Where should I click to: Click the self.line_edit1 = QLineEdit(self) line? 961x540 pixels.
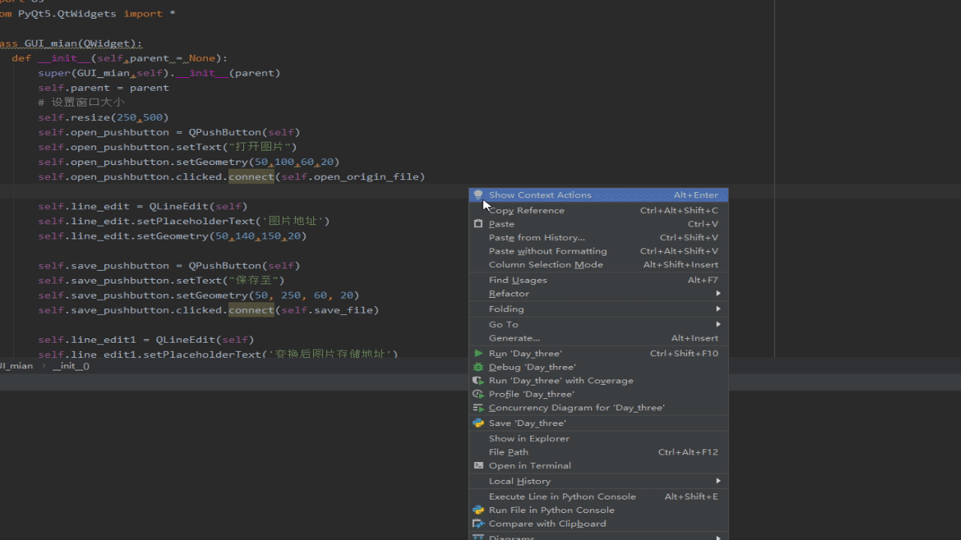click(146, 340)
